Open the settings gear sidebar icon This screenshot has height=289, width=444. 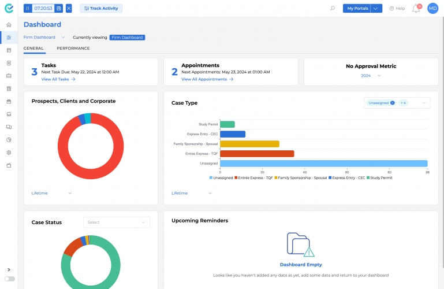coord(9,153)
